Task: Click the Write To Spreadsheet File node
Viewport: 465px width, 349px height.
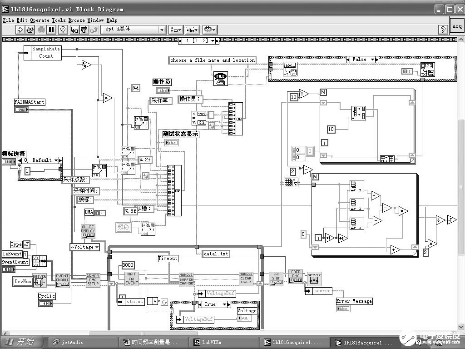Action: [428, 70]
